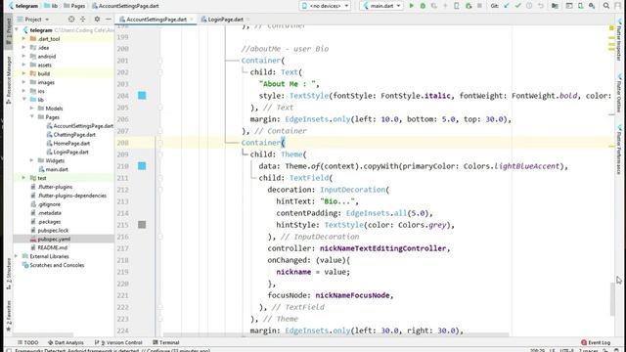The image size is (626, 352).
Task: Select pubspec.lock in project tree
Action: [x=53, y=231]
